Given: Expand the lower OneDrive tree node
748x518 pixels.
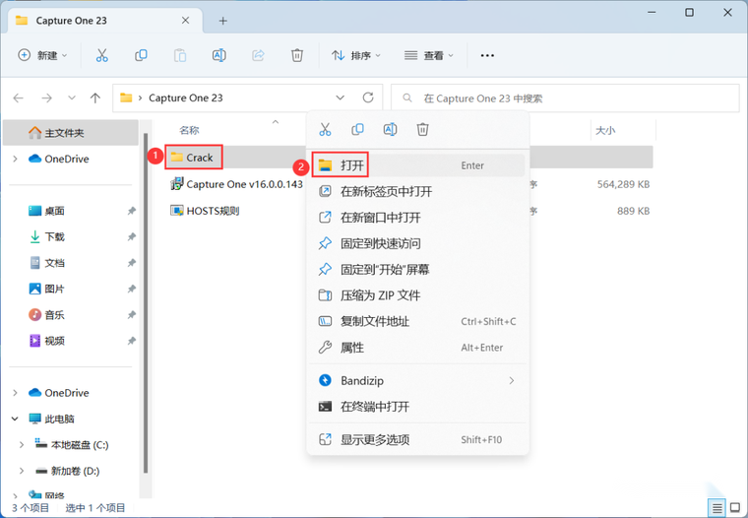Looking at the screenshot, I should pos(16,393).
